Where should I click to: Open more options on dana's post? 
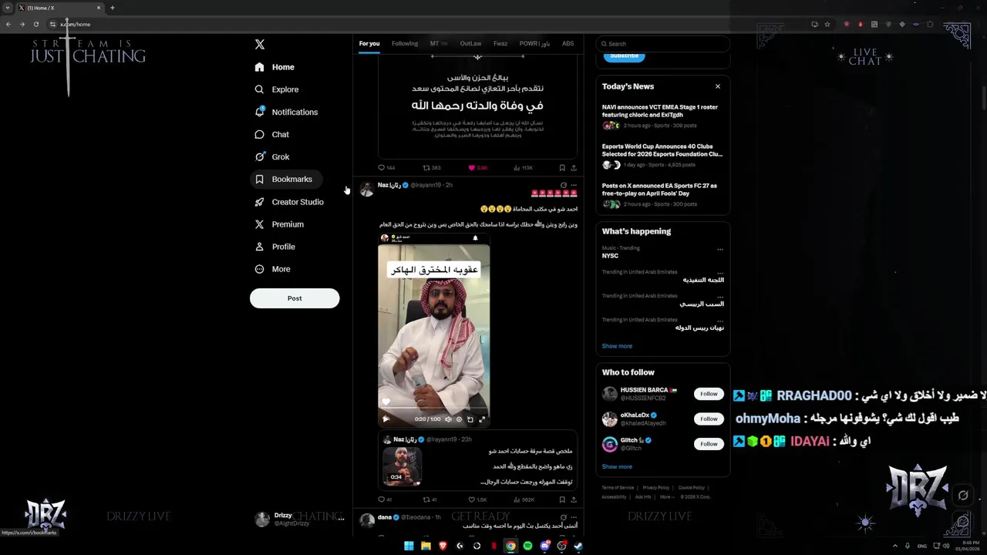coord(574,517)
